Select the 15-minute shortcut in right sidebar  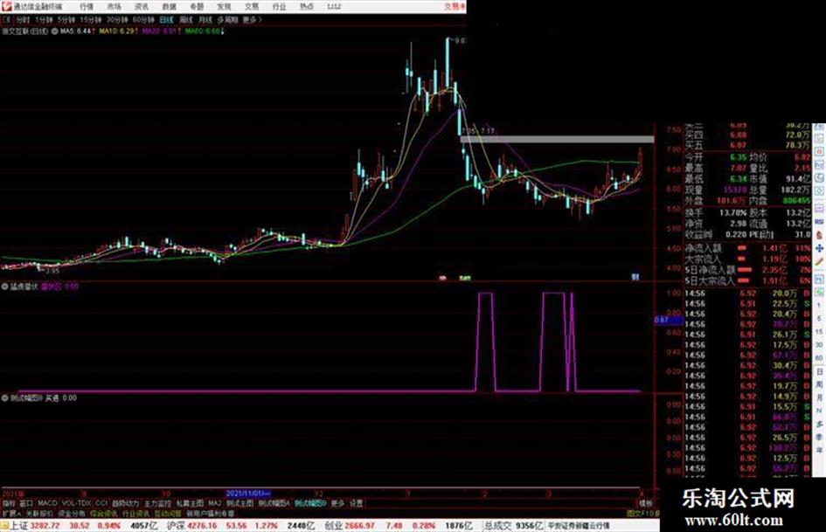(819, 332)
